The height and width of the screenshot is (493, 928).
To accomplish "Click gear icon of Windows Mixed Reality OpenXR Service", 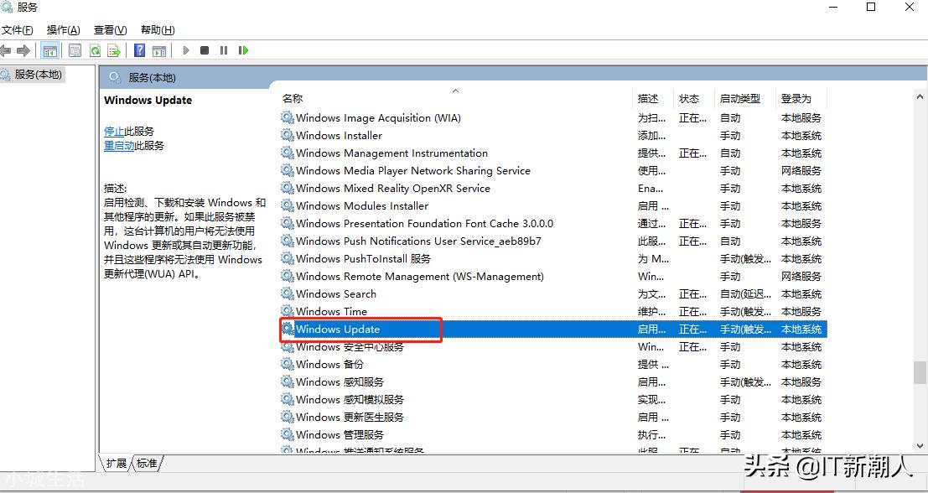I will (x=288, y=188).
